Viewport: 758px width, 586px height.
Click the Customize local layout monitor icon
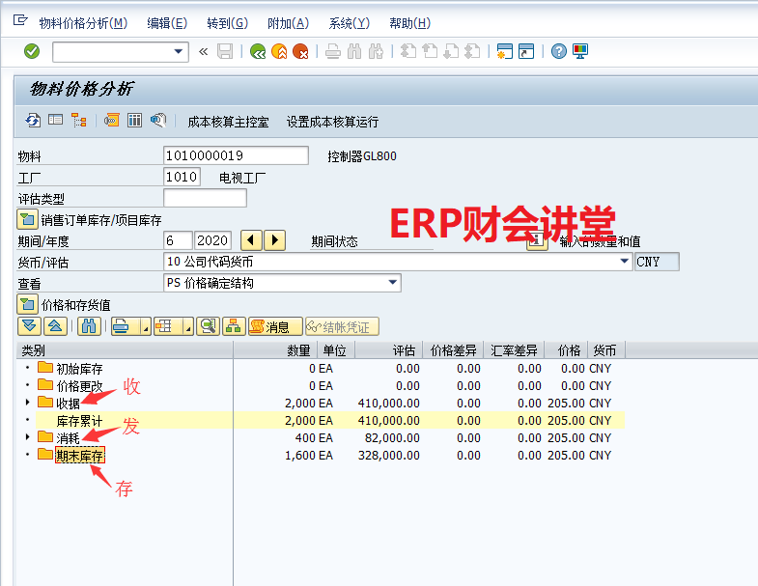580,51
